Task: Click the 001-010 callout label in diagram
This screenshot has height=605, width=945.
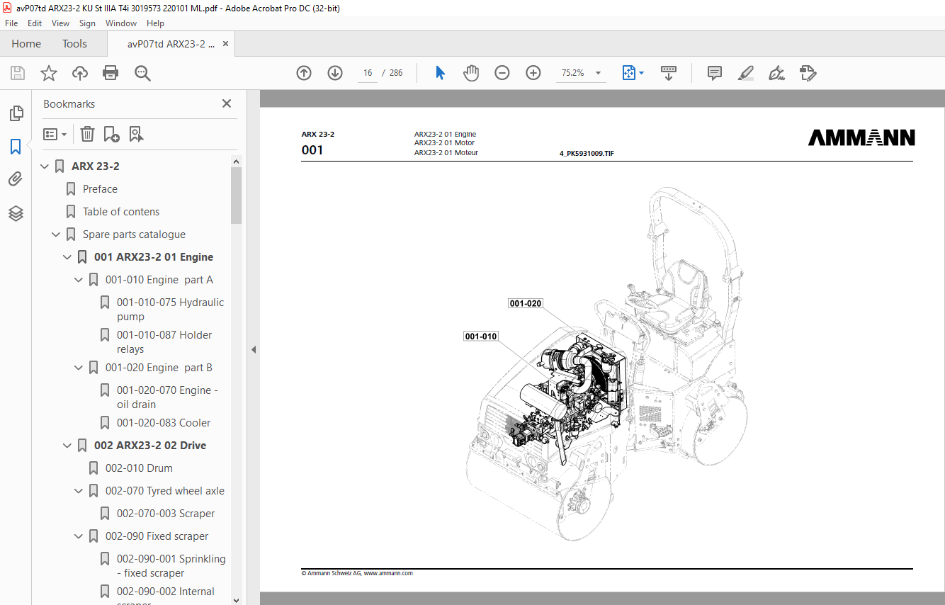Action: coord(481,336)
